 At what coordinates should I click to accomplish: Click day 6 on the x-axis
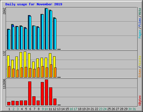30,109
